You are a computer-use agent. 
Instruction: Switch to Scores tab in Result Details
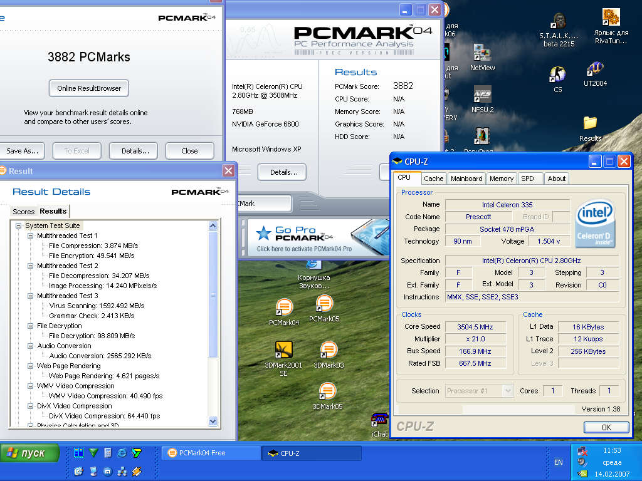click(23, 212)
